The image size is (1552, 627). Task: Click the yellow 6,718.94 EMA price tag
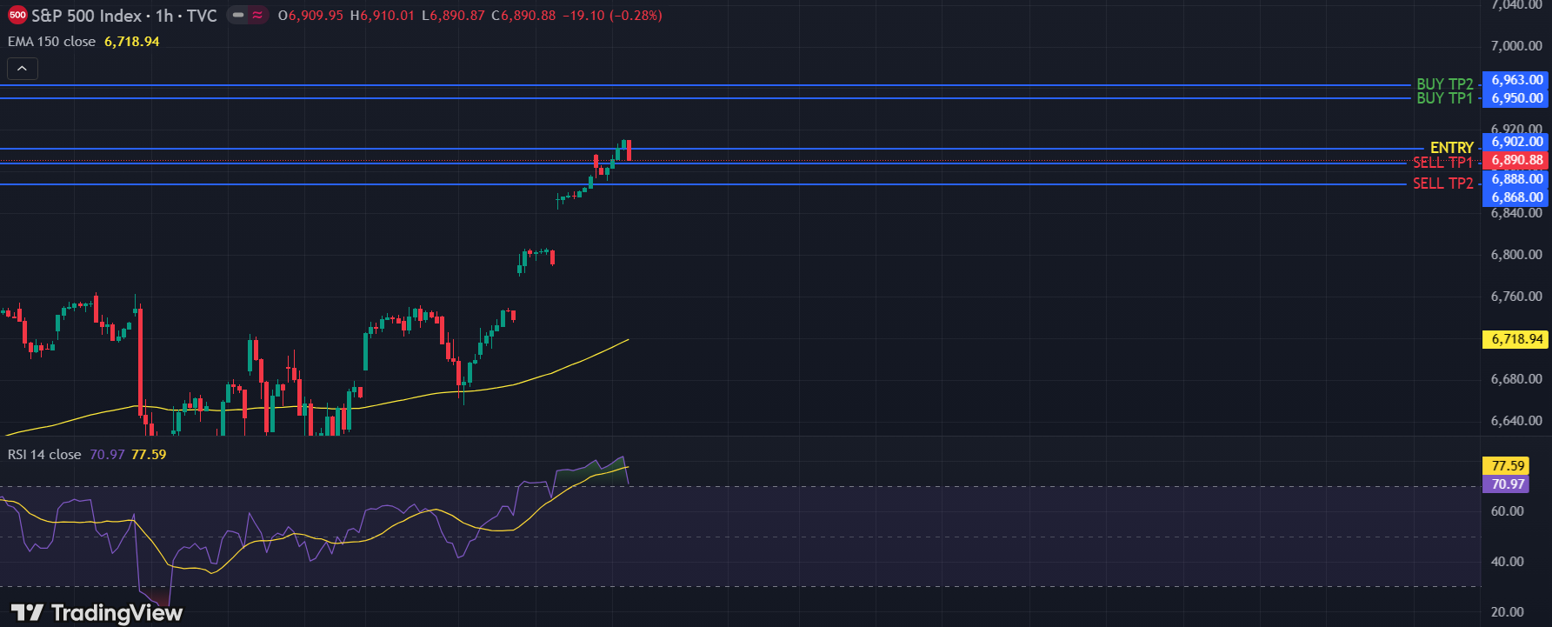point(1516,339)
